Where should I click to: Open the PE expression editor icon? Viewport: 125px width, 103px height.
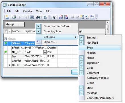pos(32,17)
